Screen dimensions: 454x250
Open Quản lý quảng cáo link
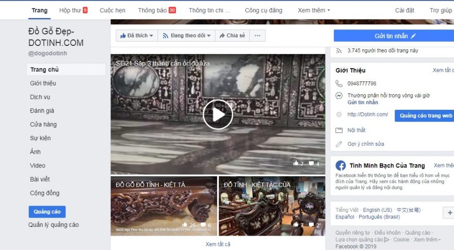click(x=54, y=225)
